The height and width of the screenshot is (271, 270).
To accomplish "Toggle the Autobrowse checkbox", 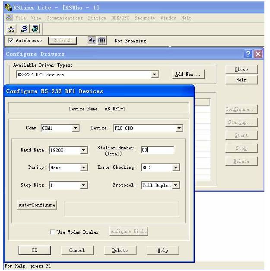I will pos(11,40).
